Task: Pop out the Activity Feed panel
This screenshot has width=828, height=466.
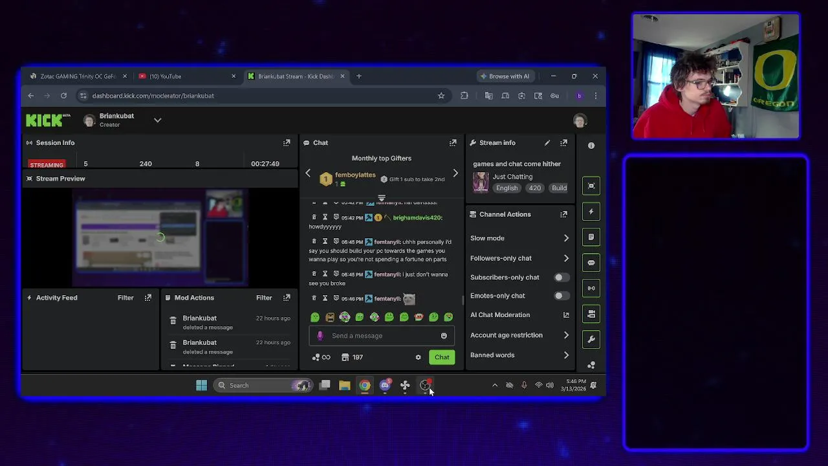Action: tap(148, 298)
